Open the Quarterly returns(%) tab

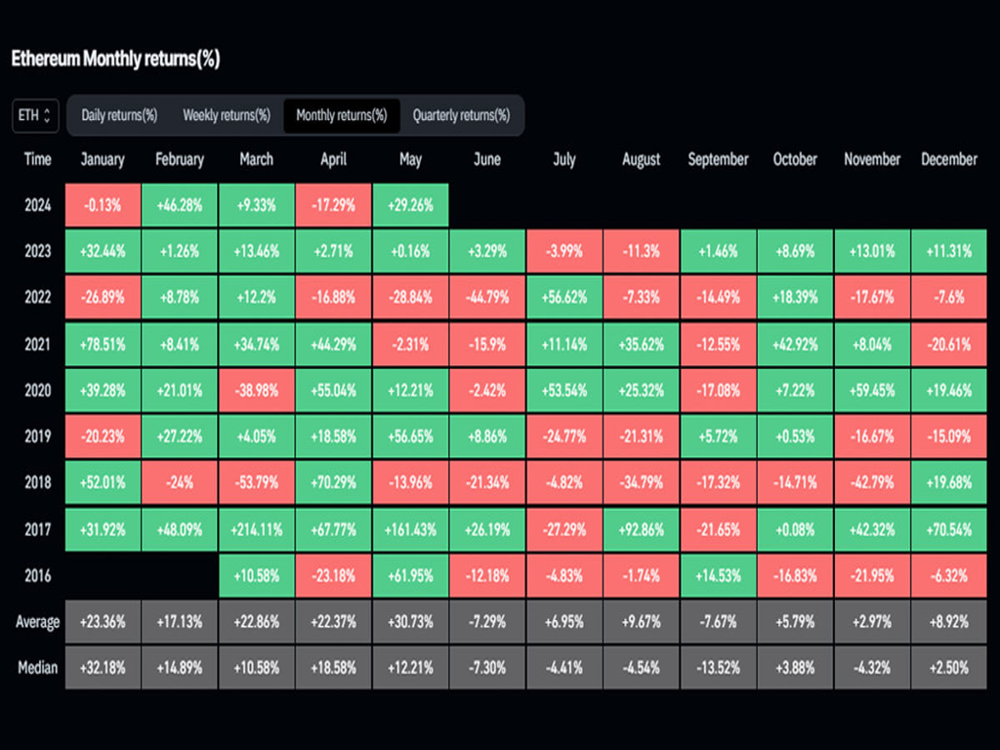(461, 115)
